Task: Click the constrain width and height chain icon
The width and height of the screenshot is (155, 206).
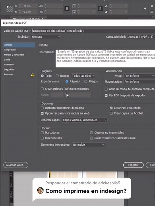Action: coord(67,9)
